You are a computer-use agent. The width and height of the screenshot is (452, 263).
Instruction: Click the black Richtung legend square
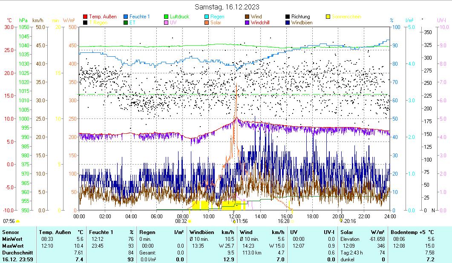pos(288,17)
